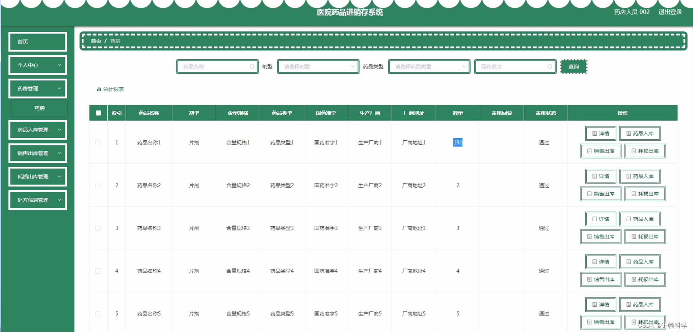Open the 请选择药品类型 dropdown

(x=429, y=66)
